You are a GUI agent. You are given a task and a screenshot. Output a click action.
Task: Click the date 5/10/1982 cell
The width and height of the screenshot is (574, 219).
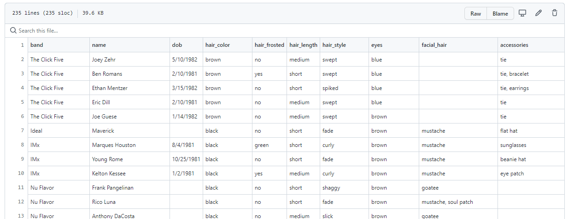click(x=186, y=60)
